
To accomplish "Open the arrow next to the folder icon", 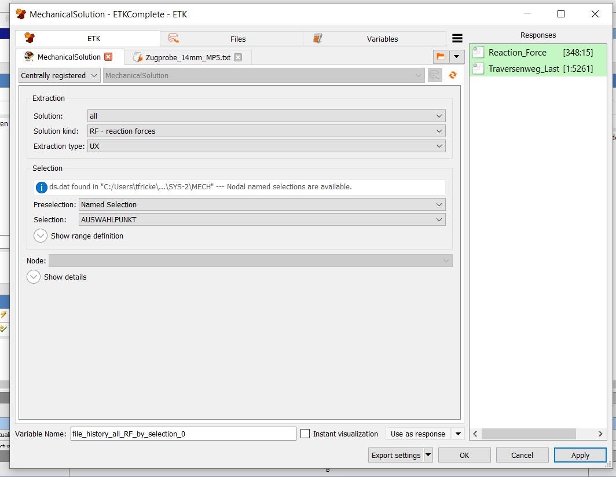I will pyautogui.click(x=456, y=57).
